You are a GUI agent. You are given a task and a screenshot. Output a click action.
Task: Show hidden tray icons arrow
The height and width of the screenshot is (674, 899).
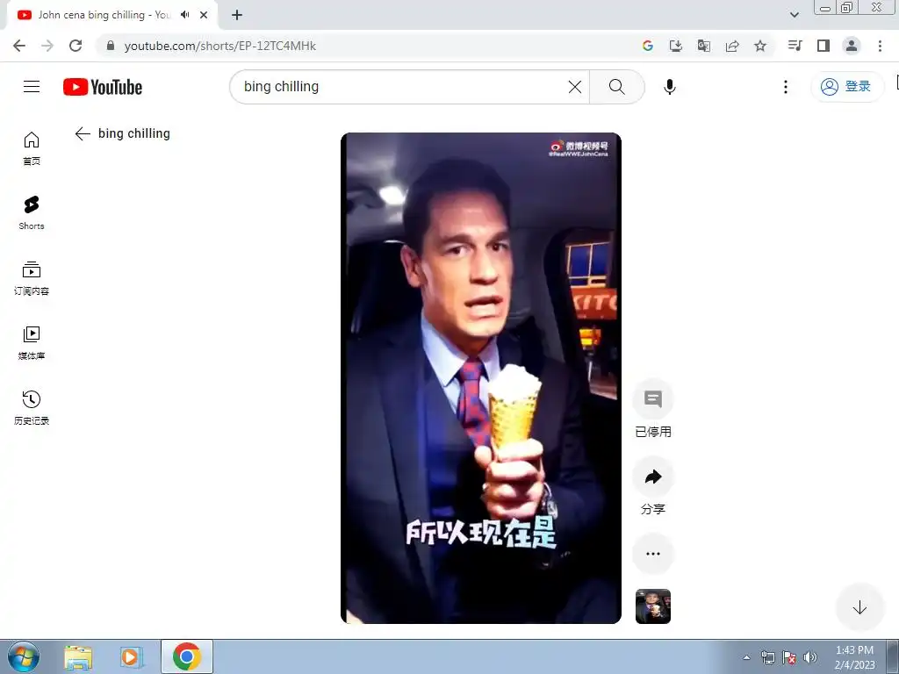746,657
